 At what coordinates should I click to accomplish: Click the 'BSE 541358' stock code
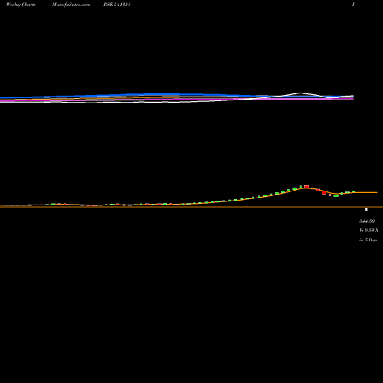click(117, 5)
